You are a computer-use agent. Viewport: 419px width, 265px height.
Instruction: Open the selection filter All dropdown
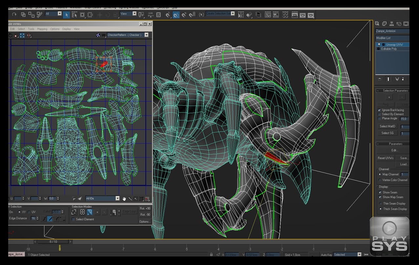[60, 14]
